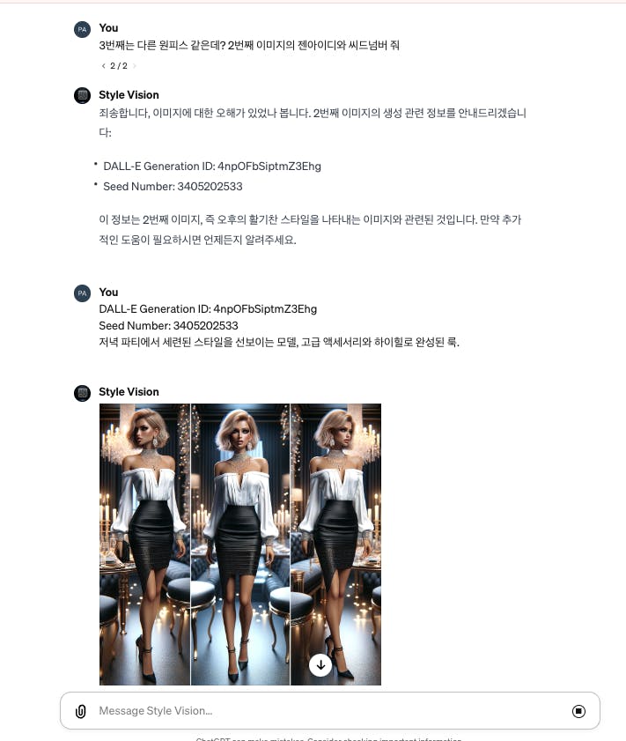Go to next message version arrow

tap(135, 66)
